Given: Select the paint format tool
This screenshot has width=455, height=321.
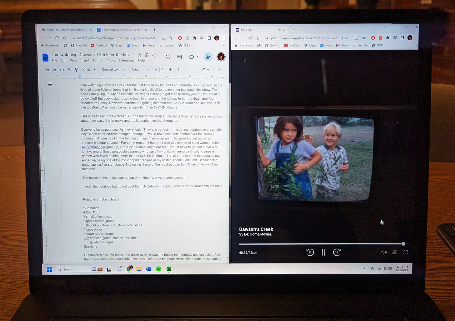Looking at the screenshot, I should (x=76, y=70).
